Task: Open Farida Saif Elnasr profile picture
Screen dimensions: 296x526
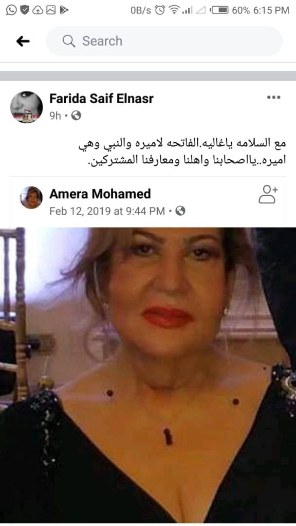Action: 26,107
